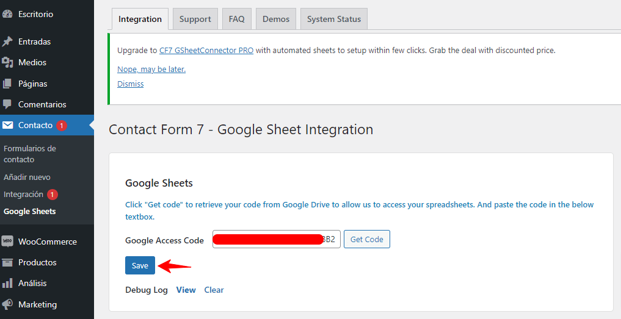Select the Contacto menu label
The height and width of the screenshot is (319, 621).
(35, 125)
